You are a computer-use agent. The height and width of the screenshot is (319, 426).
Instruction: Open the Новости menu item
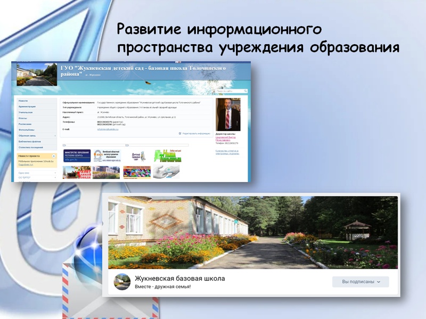pos(23,101)
